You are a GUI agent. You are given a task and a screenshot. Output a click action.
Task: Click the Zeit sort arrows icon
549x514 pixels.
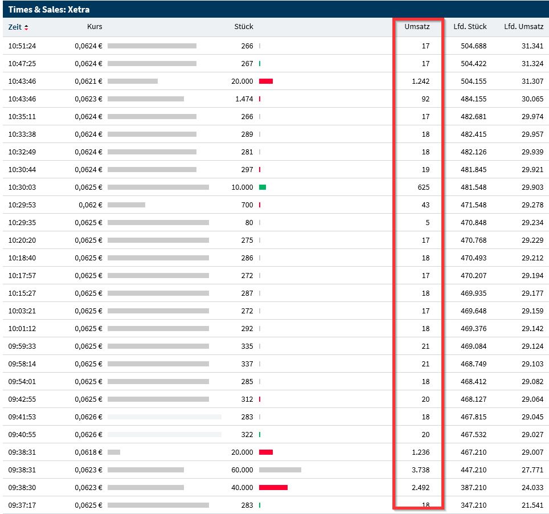click(x=26, y=27)
